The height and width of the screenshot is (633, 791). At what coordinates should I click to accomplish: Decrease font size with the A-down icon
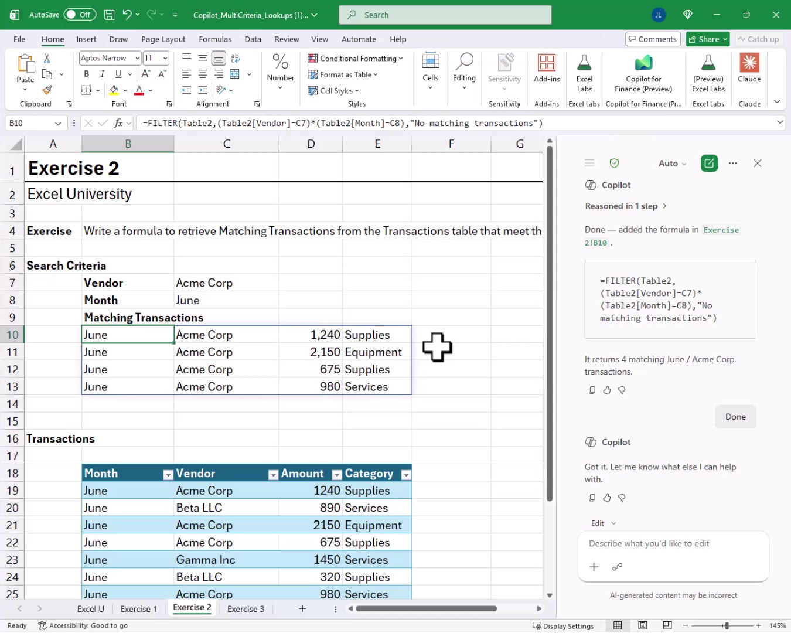(162, 74)
